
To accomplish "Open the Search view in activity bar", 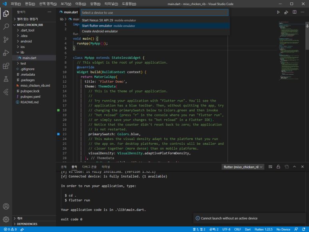I will coord(6,26).
